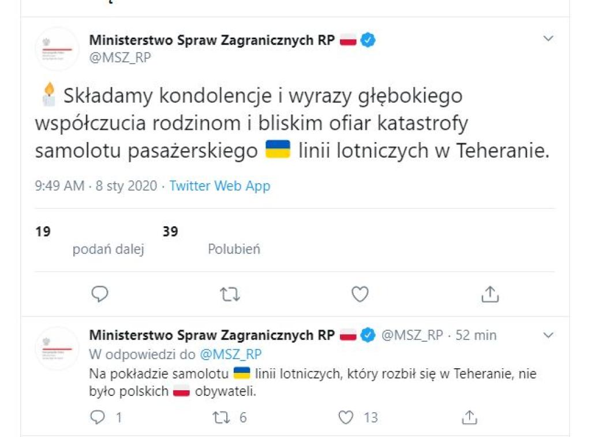Open avatar on the reply tweet

tap(57, 348)
